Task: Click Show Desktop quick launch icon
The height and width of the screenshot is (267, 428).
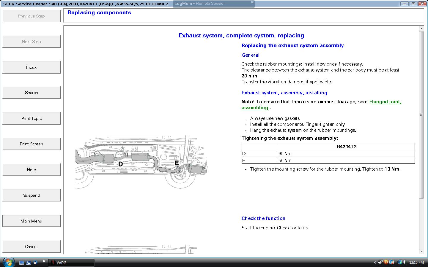Action: click(22, 263)
